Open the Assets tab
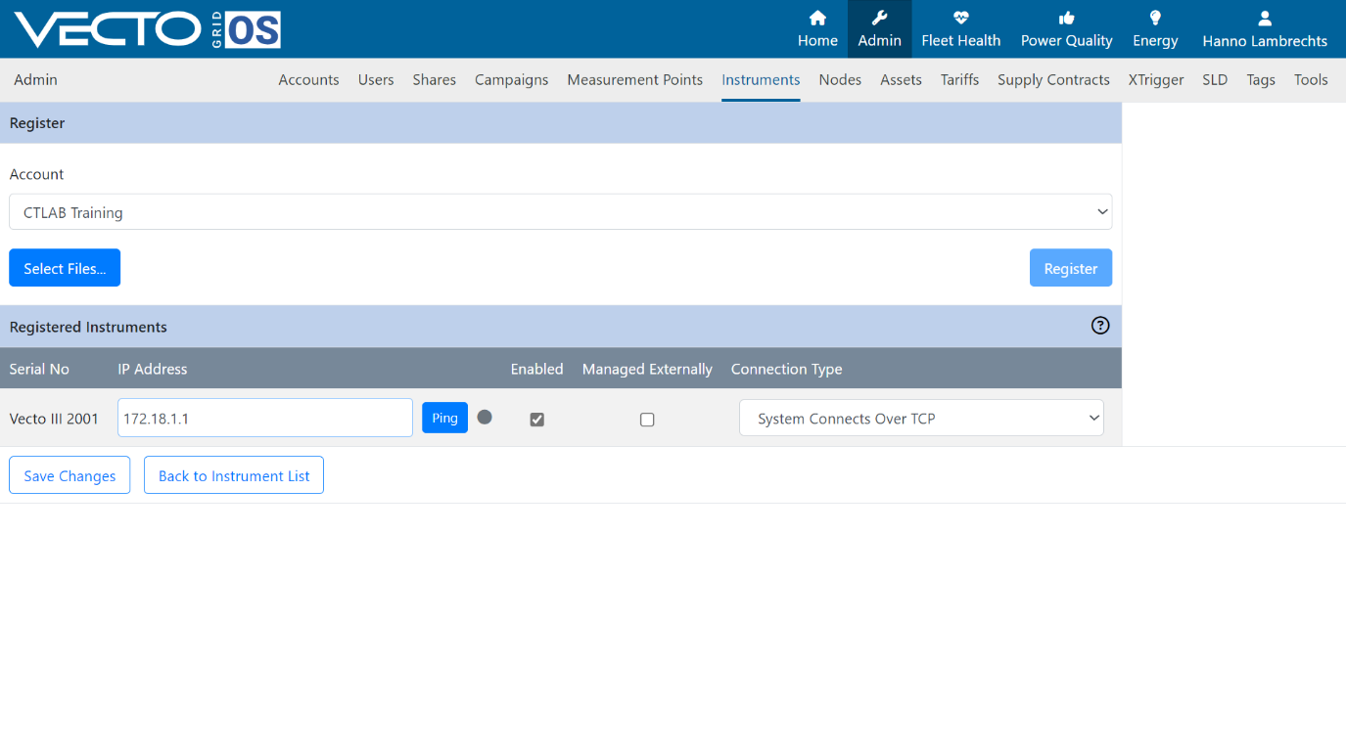The height and width of the screenshot is (756, 1346). coord(901,80)
